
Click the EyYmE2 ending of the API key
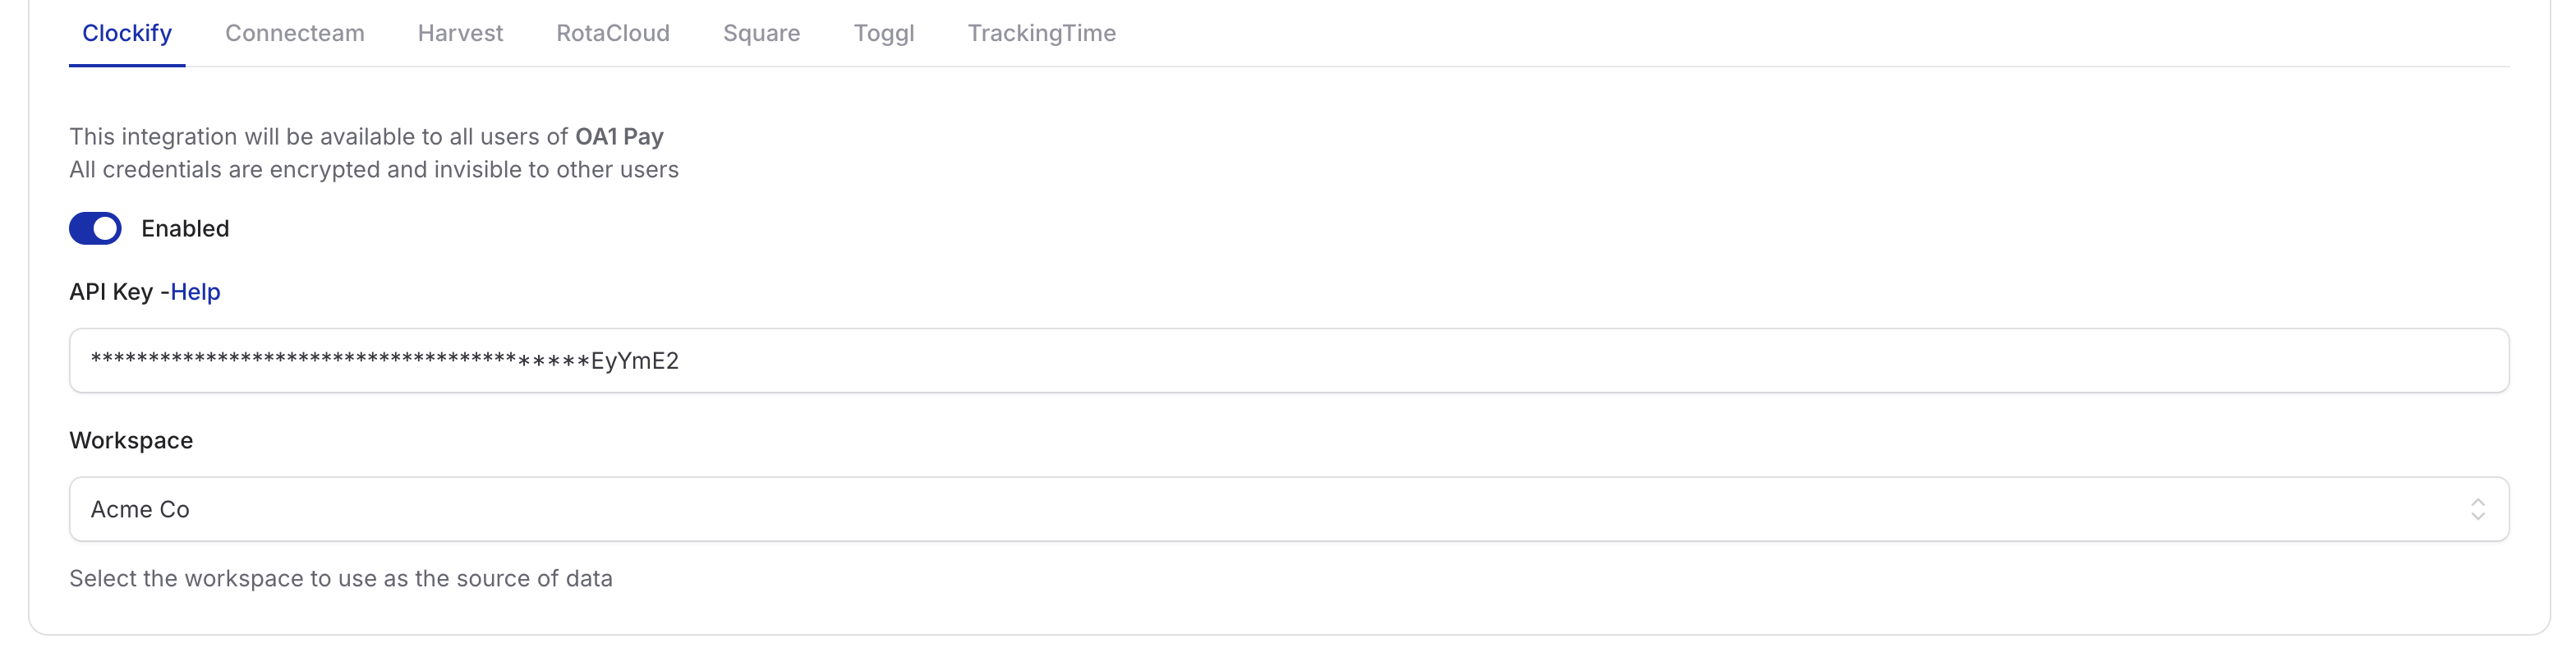tap(635, 361)
